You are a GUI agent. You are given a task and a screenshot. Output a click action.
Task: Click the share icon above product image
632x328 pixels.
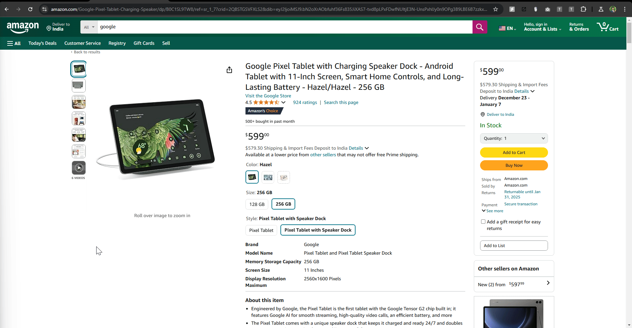(229, 70)
